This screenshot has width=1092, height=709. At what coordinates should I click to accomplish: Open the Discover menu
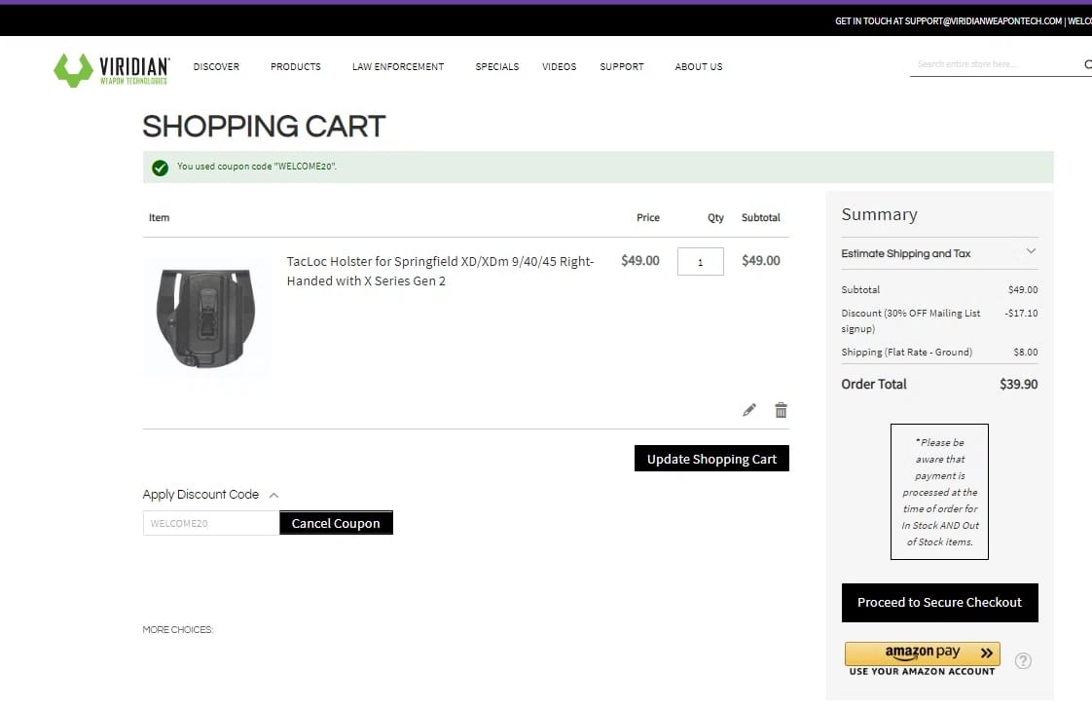[217, 67]
